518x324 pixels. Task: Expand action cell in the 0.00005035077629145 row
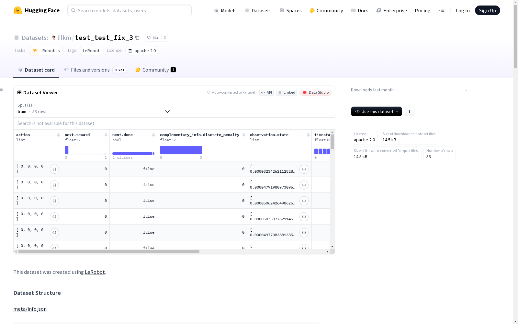pos(54,217)
